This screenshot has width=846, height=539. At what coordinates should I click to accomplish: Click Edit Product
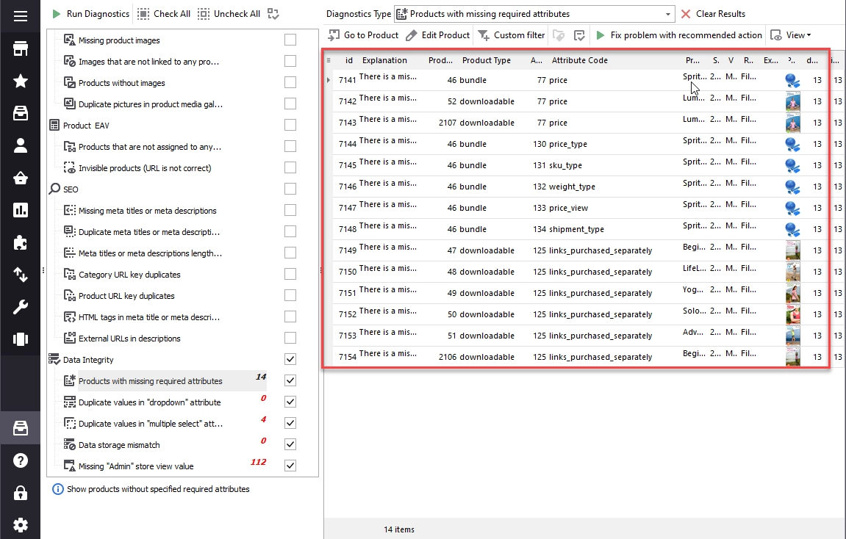tap(438, 35)
